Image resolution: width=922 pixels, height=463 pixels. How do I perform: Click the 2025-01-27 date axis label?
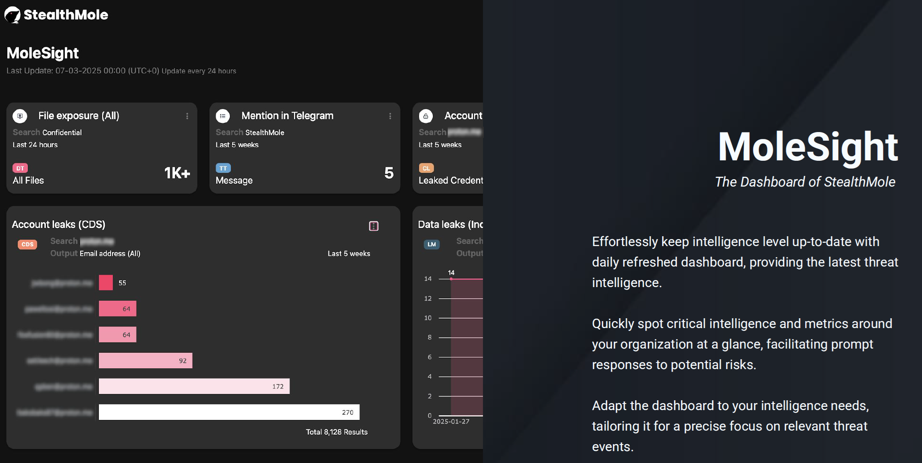(x=451, y=422)
